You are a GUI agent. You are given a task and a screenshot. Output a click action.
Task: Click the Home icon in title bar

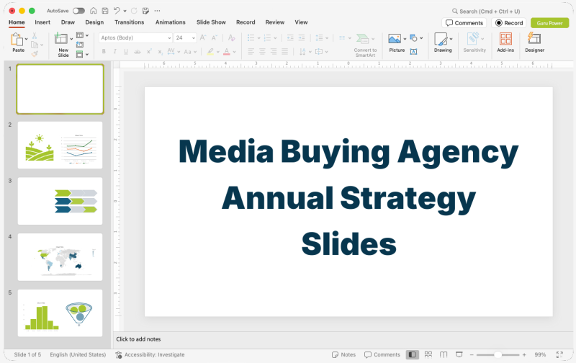click(x=94, y=11)
